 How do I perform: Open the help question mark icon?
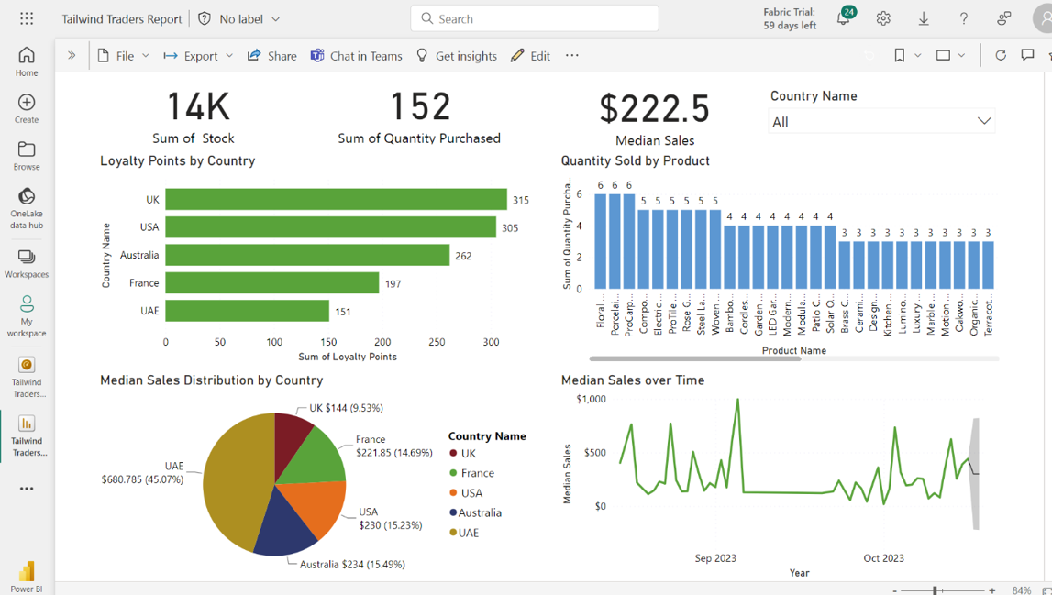click(x=964, y=18)
